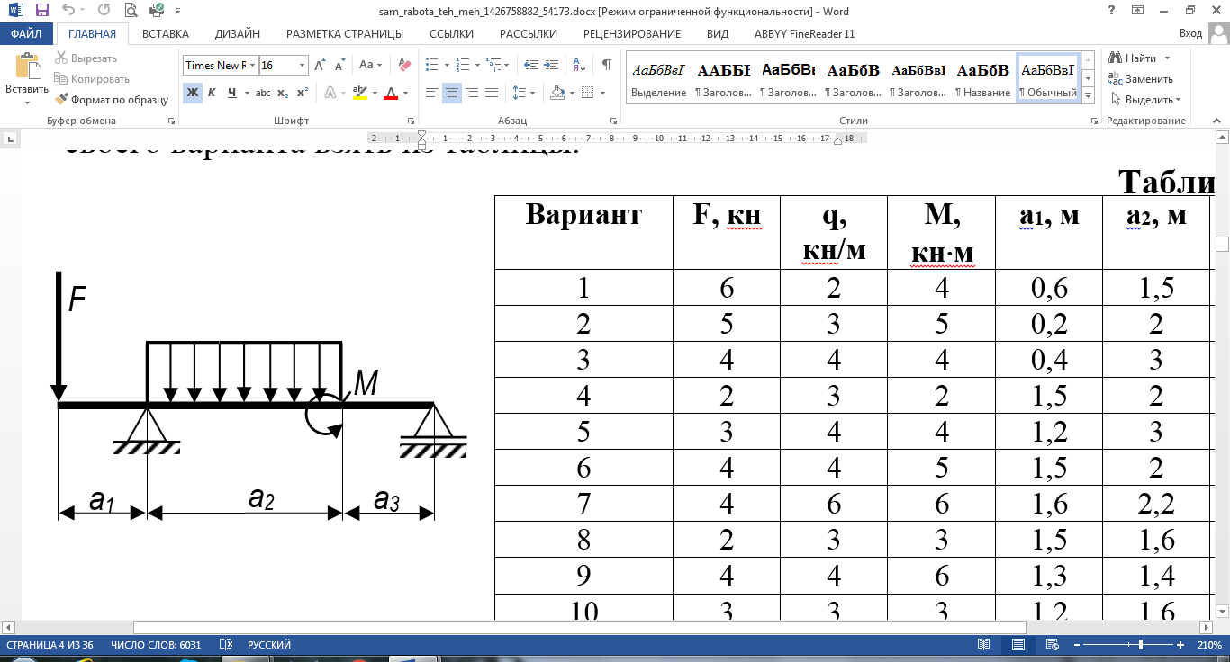
Task: Click the РУССКИЙ language indicator
Action: tap(268, 645)
